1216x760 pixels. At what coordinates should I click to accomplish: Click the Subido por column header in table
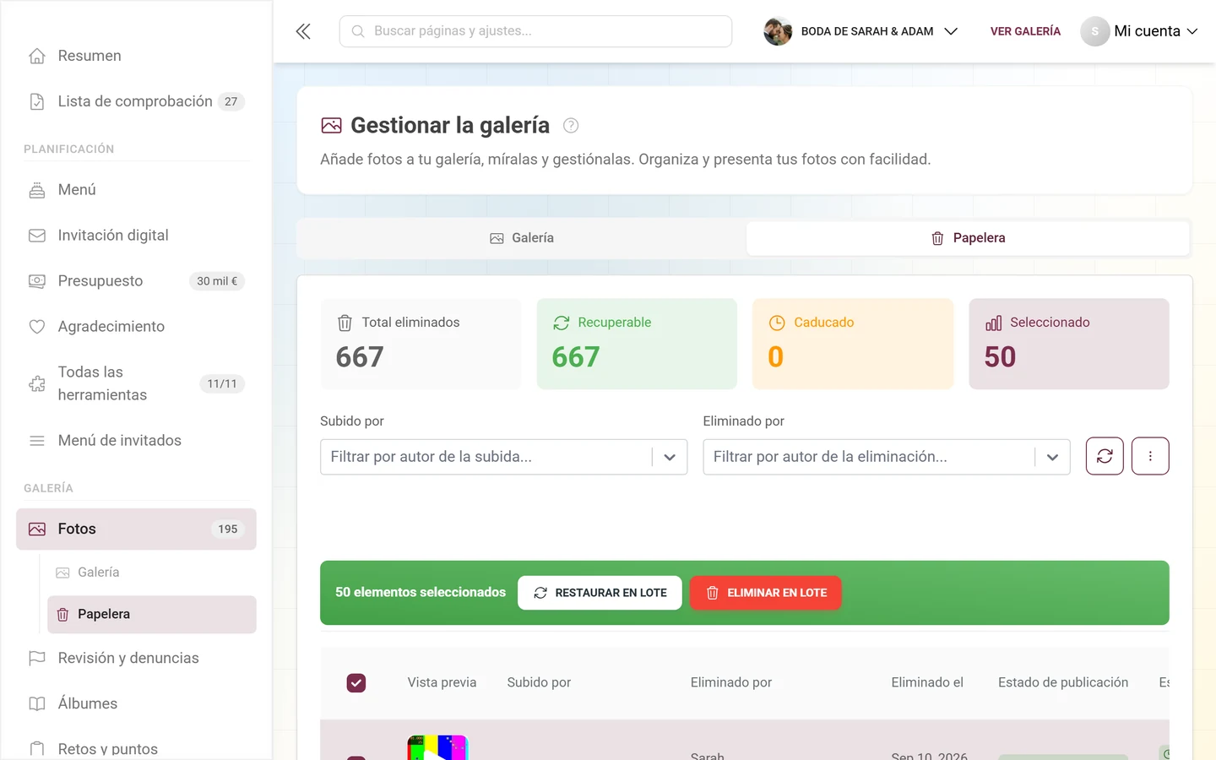pyautogui.click(x=539, y=682)
